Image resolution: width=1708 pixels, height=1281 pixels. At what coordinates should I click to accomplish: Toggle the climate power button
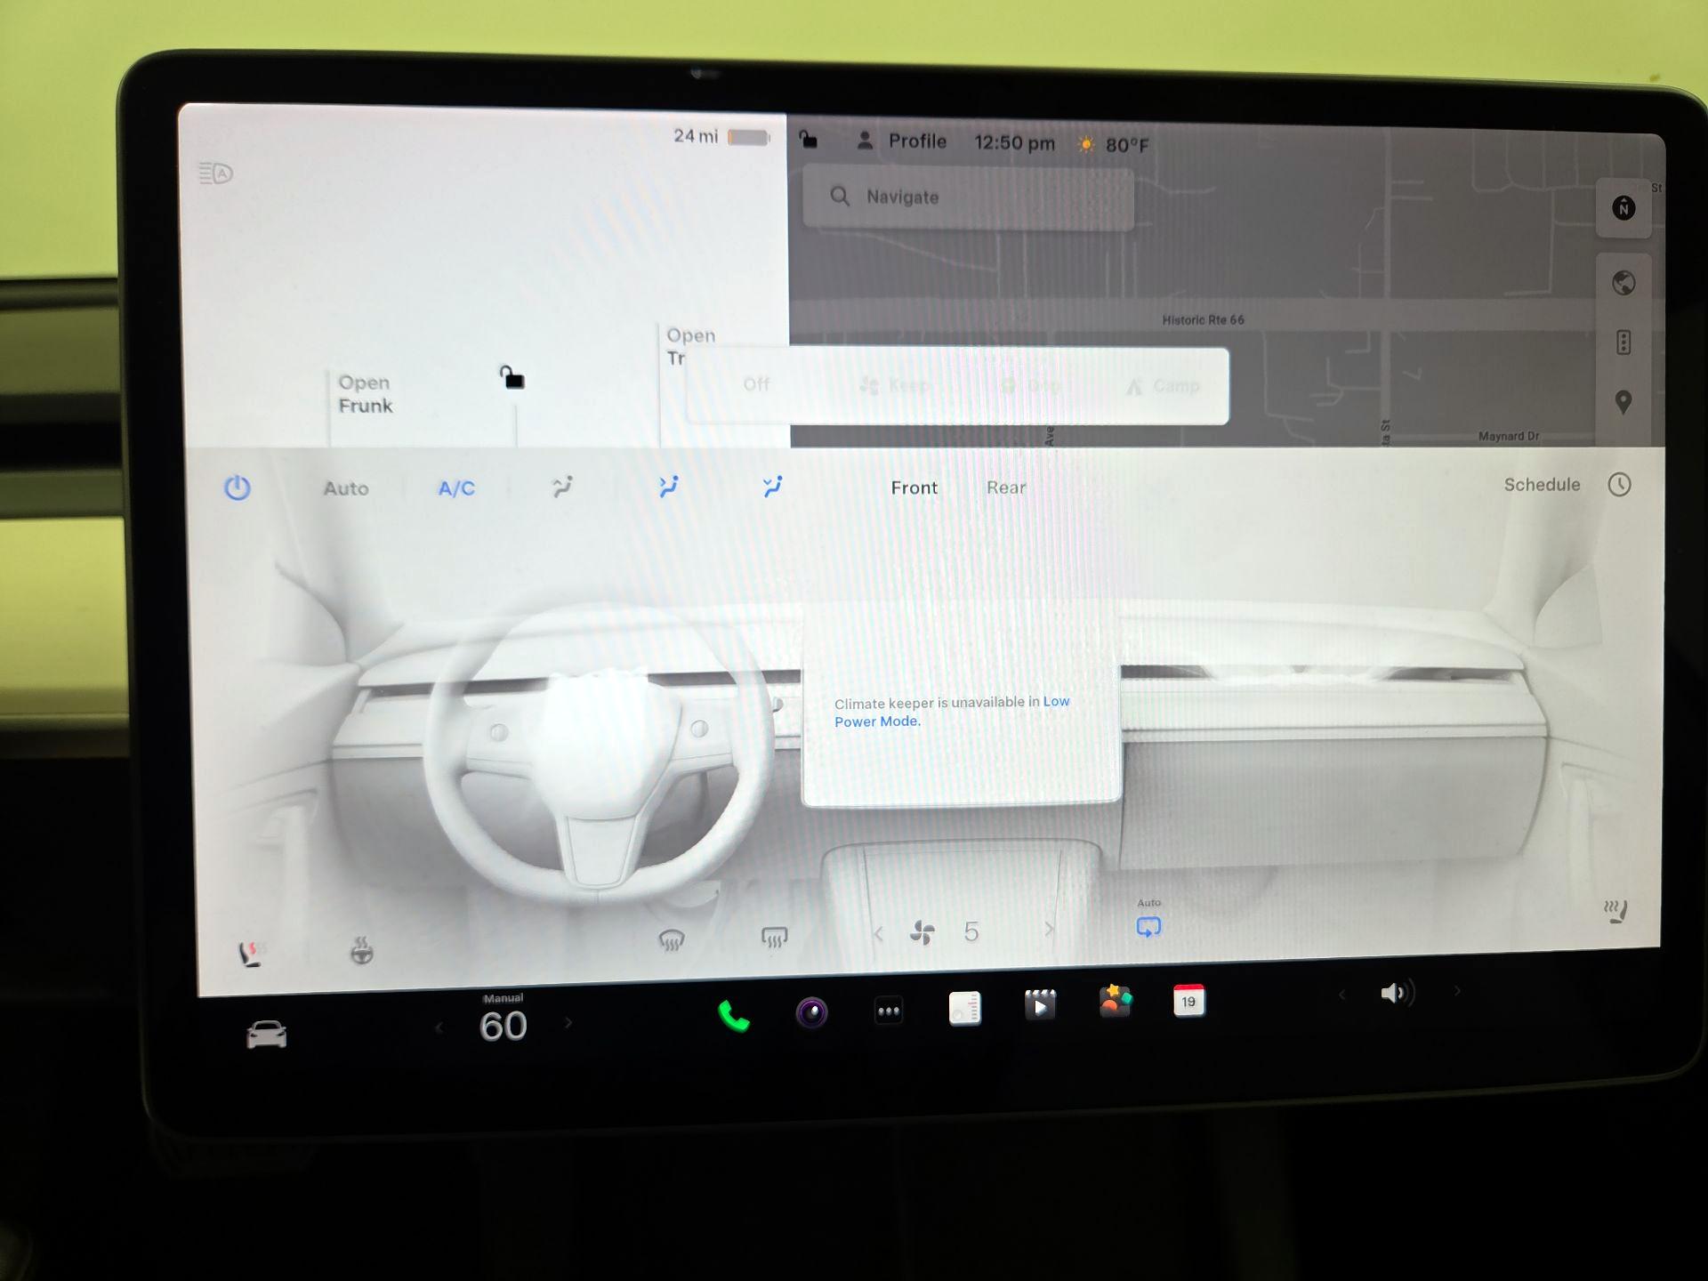coord(237,487)
